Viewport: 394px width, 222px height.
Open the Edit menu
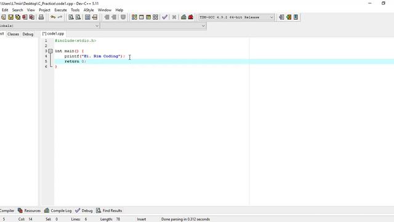pos(5,10)
